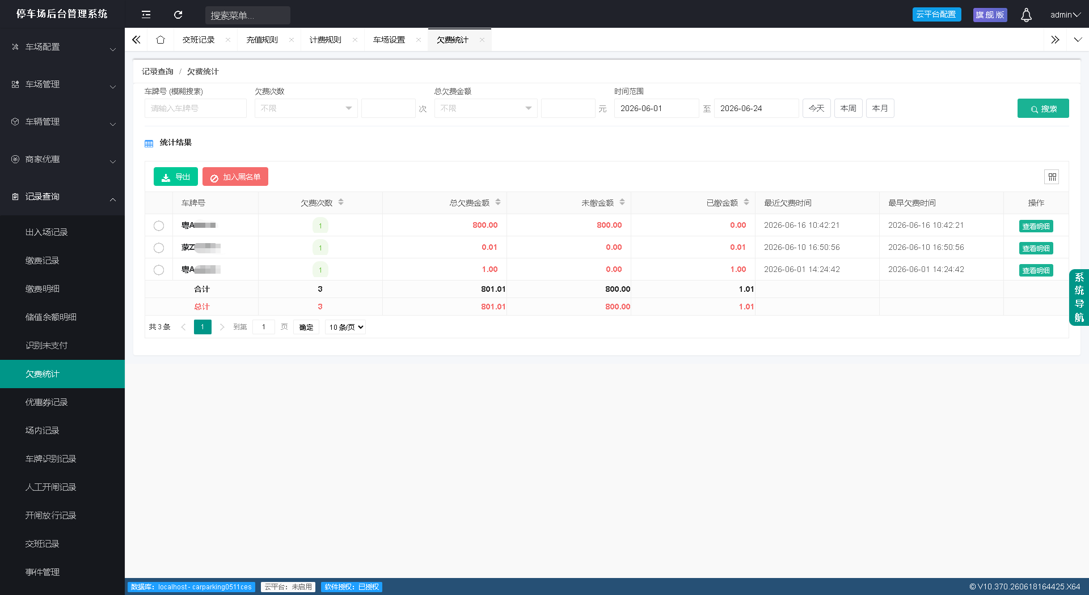Viewport: 1089px width, 595px height.
Task: Click the start date field 2026-06-01
Action: pos(657,108)
